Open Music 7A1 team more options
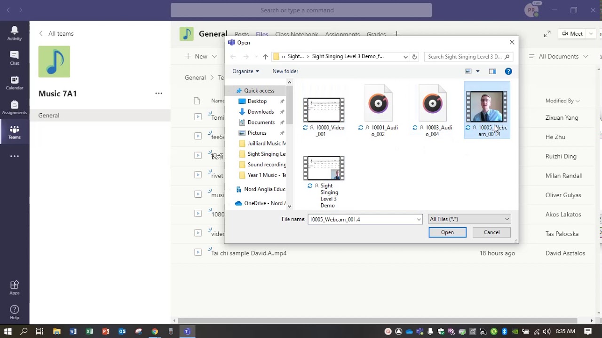Screen dimensions: 602x338 [x=159, y=93]
